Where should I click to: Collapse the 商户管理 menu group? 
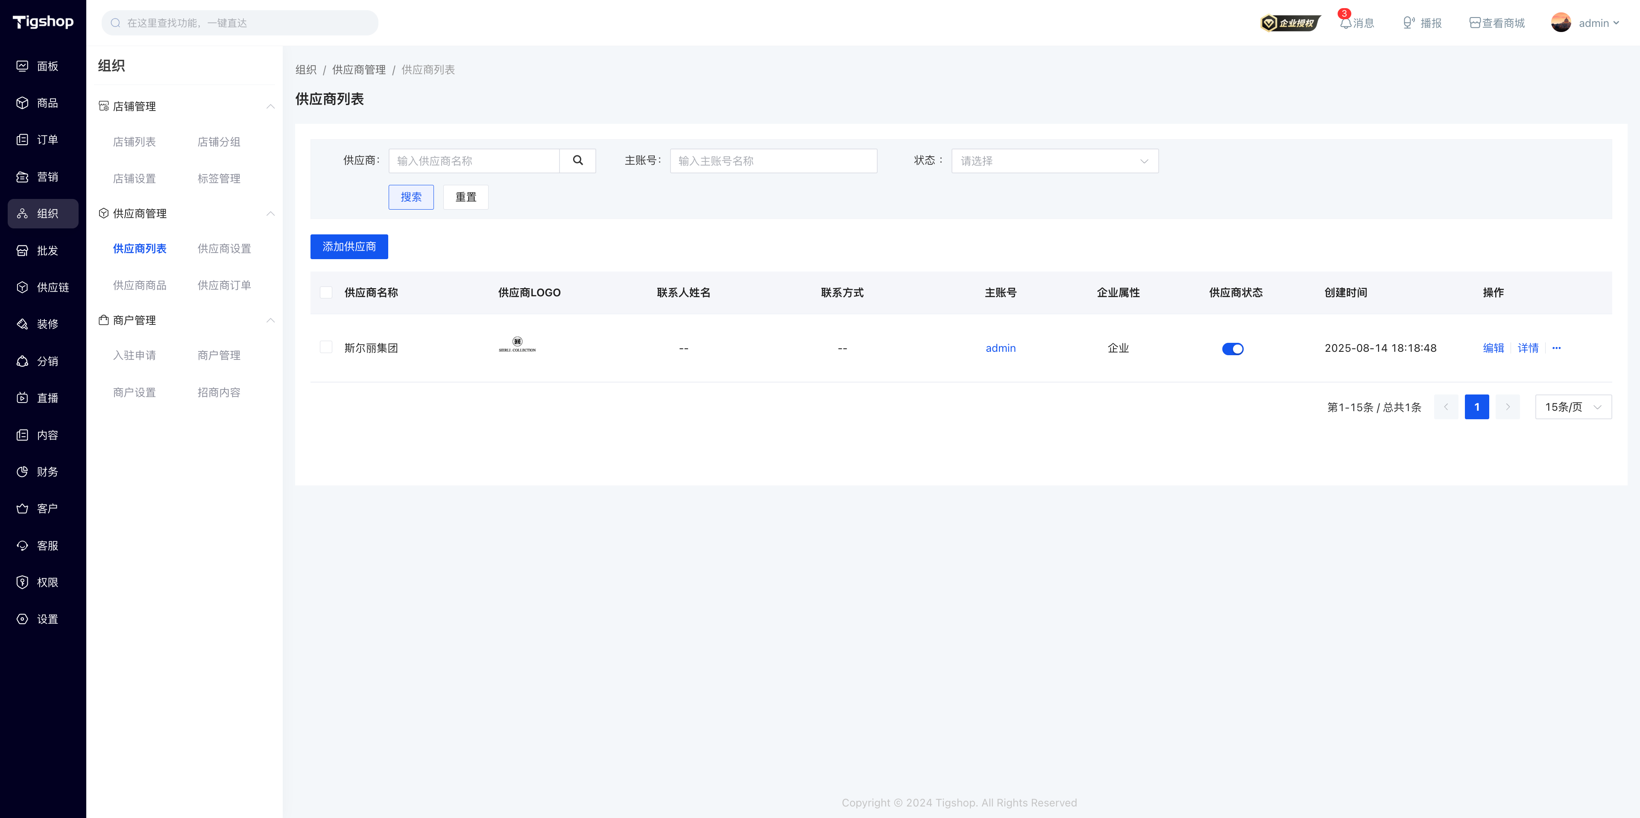[271, 320]
